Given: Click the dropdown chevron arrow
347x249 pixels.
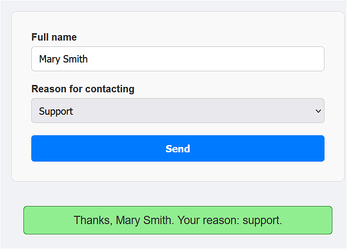Looking at the screenshot, I should point(318,111).
